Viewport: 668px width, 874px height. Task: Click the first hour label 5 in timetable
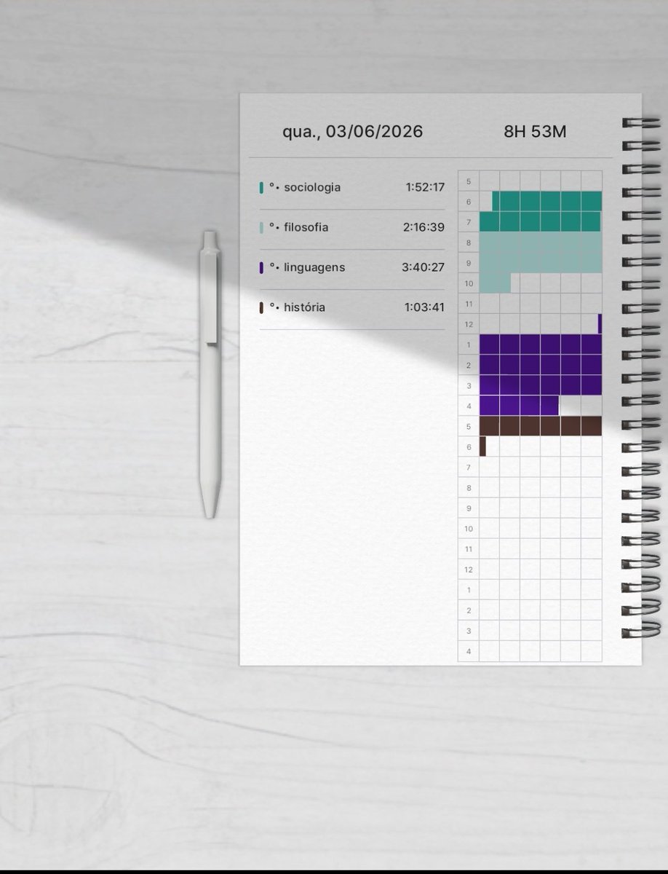pos(469,181)
